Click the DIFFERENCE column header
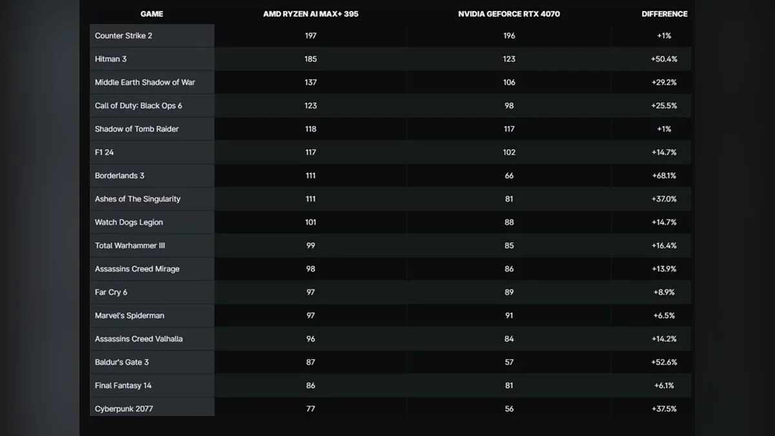Screen dimensions: 775x436 [664, 14]
